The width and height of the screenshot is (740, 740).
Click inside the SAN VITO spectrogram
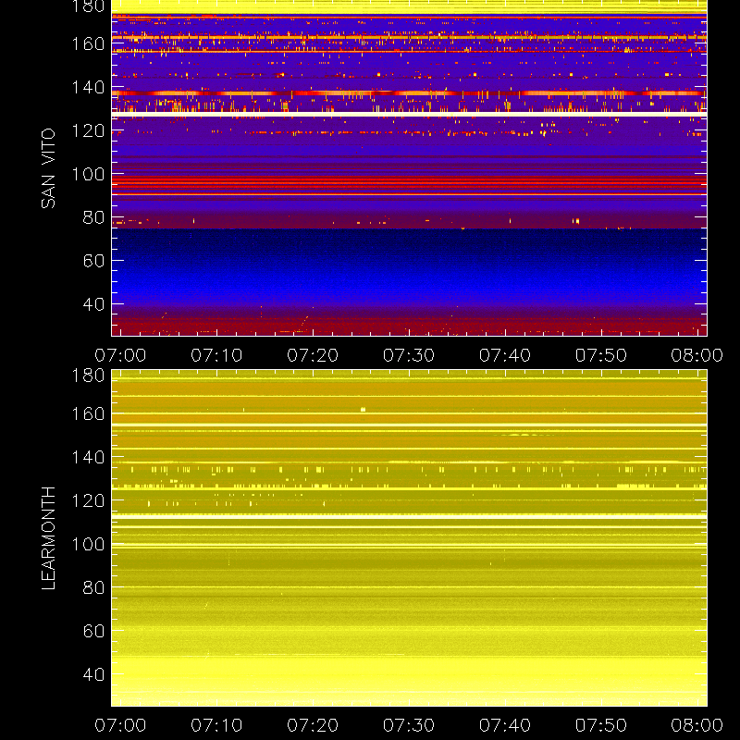pos(409,168)
